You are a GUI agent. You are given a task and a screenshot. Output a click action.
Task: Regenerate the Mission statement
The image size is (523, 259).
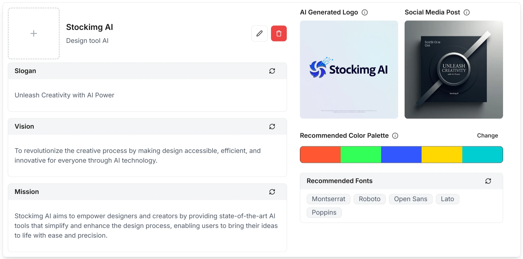point(272,192)
